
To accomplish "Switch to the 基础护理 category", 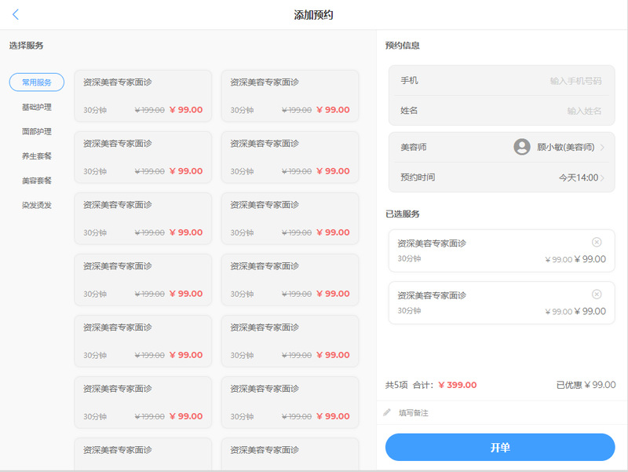I will (36, 107).
